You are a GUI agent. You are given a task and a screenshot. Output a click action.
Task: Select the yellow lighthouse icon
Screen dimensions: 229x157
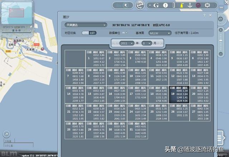181,5
